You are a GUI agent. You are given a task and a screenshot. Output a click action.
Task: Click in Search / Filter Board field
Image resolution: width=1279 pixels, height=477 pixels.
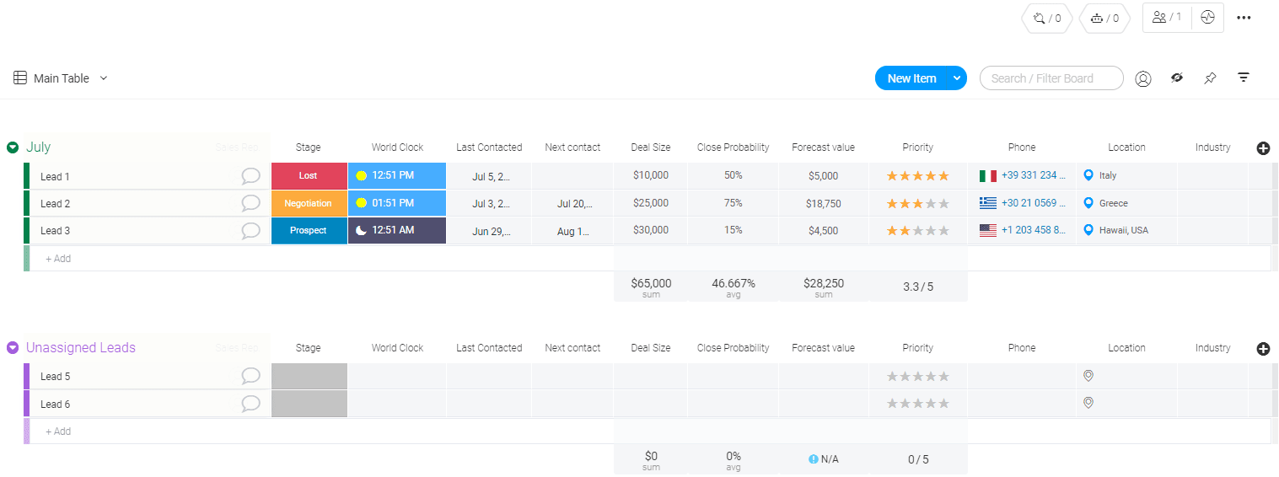coord(1051,78)
